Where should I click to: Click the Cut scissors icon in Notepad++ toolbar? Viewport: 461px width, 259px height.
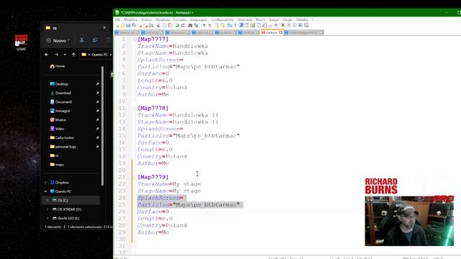click(x=158, y=26)
